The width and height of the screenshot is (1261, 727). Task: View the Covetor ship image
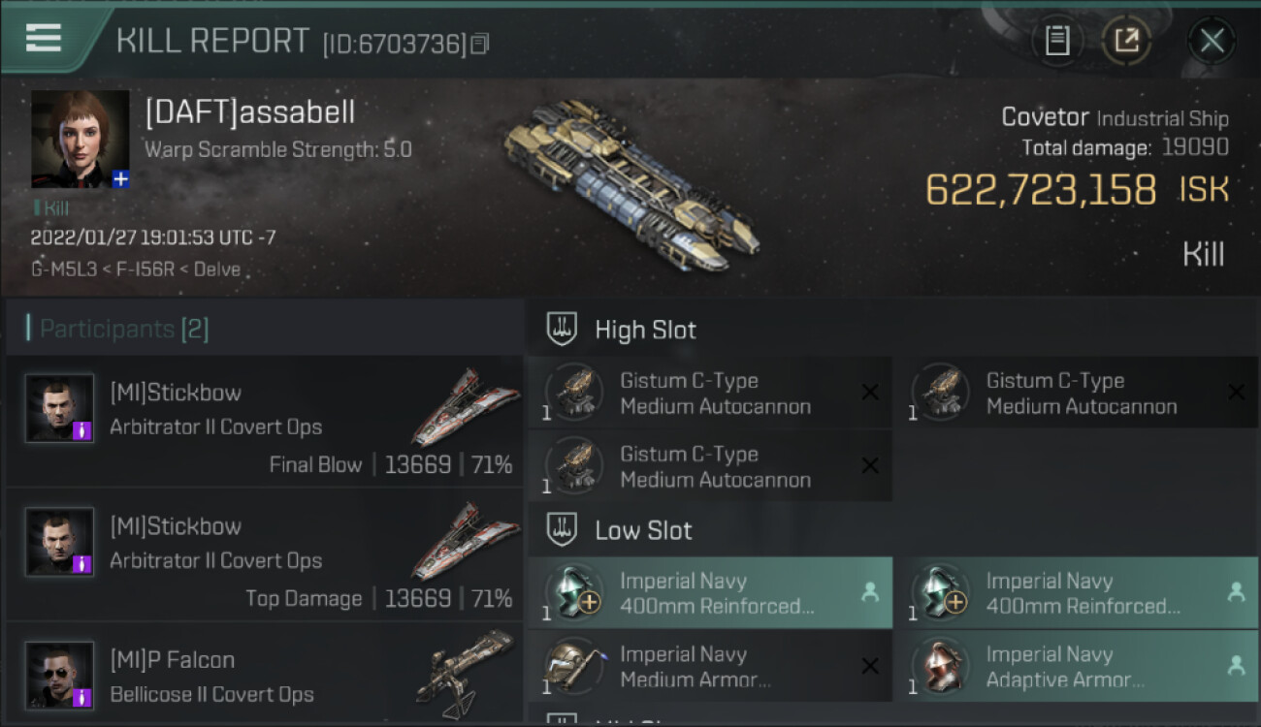point(630,184)
